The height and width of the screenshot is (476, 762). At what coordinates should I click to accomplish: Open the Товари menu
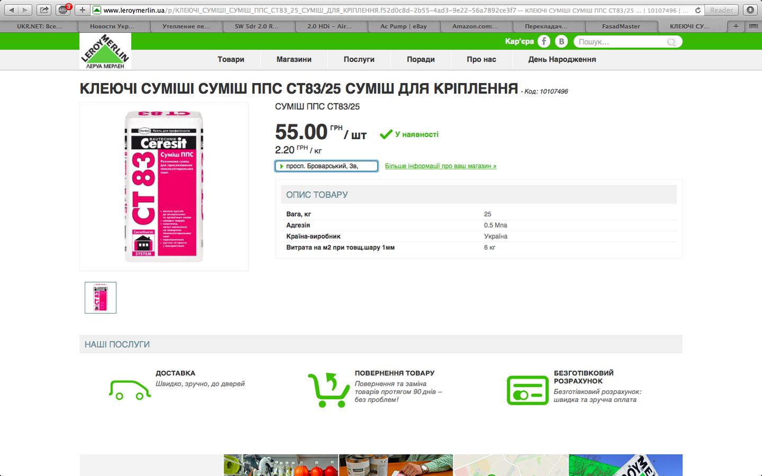[231, 59]
